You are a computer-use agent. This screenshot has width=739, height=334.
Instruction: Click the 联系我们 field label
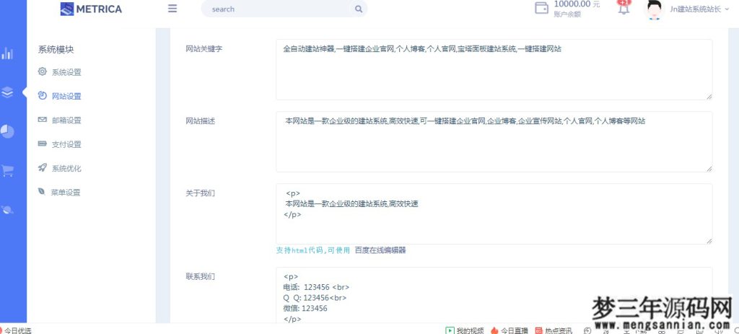[201, 276]
